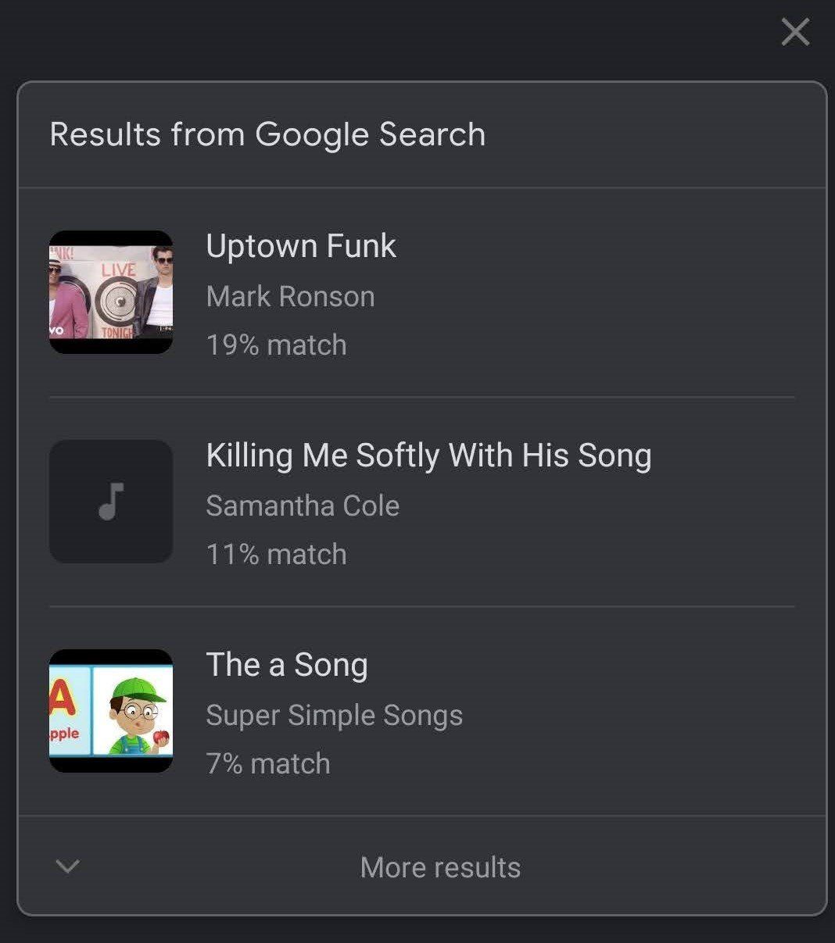Click the 19% match label
The height and width of the screenshot is (943, 835).
(276, 345)
